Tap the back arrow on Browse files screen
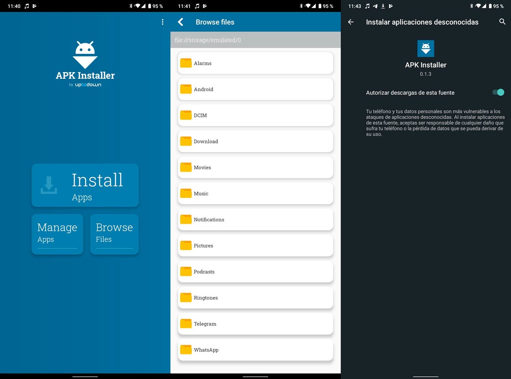This screenshot has width=511, height=379. (x=181, y=22)
